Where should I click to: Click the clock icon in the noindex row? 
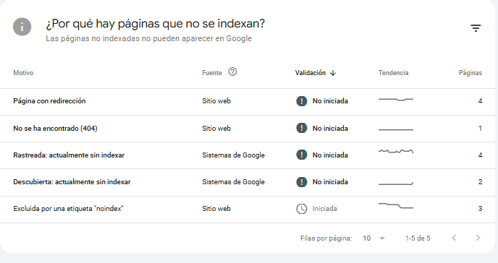[x=301, y=209]
